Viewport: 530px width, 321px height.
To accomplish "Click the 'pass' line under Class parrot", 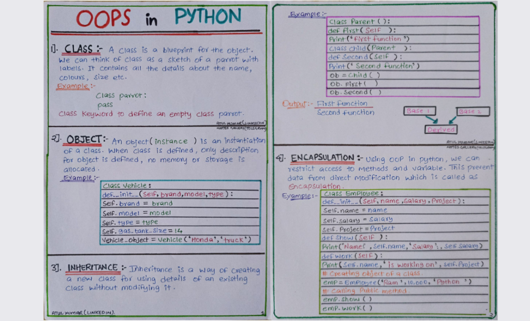I will point(105,105).
